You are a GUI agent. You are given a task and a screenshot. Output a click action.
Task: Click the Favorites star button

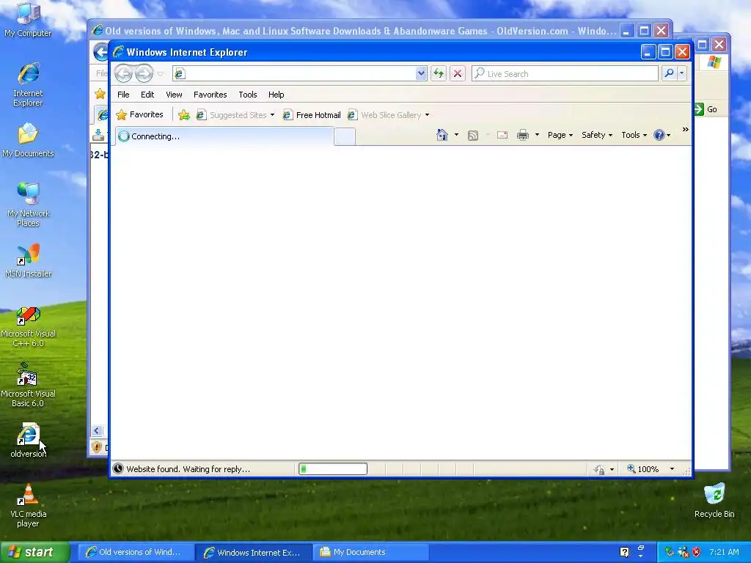click(x=140, y=114)
